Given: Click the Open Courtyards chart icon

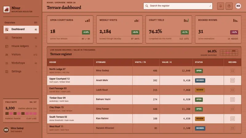Looking at the screenshot, I should point(88,20).
